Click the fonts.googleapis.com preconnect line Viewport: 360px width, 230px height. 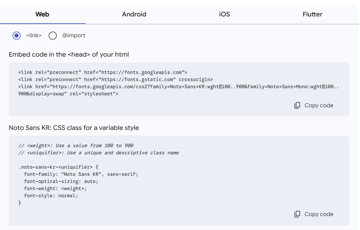tap(103, 72)
